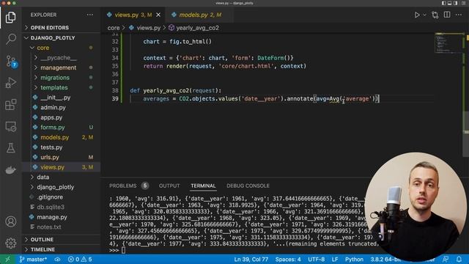Switch to the views.py editor tab
Screen dimensions: 469x264
(133, 15)
